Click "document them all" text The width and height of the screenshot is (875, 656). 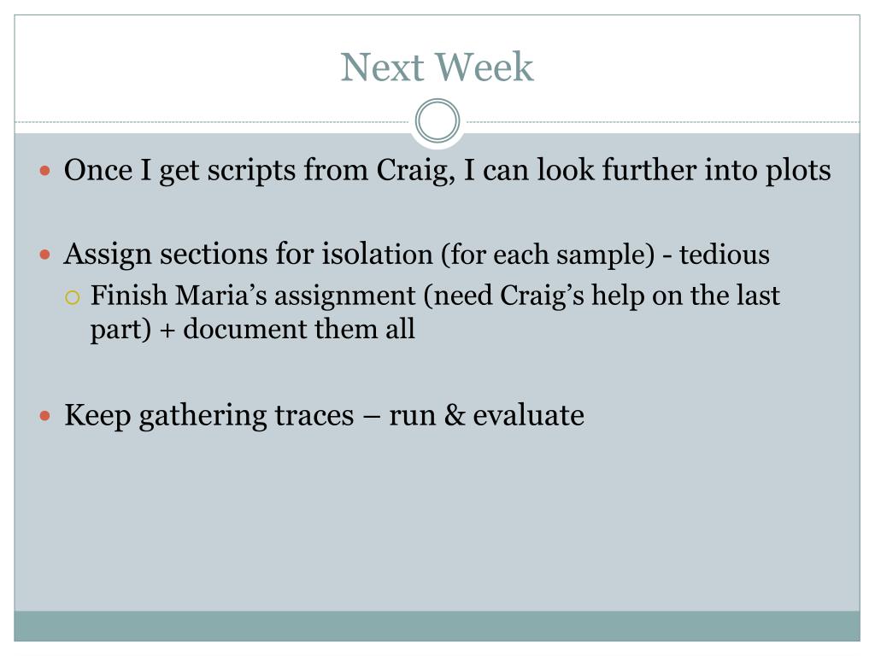pos(299,329)
